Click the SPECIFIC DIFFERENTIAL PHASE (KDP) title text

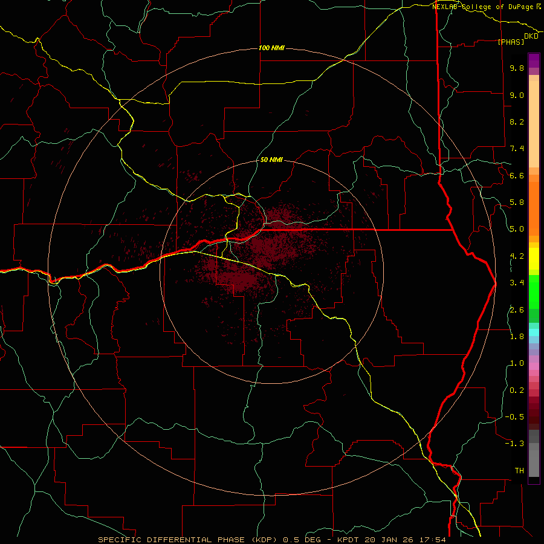188,540
